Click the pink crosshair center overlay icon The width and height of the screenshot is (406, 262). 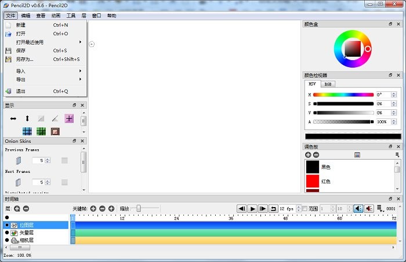pos(69,118)
